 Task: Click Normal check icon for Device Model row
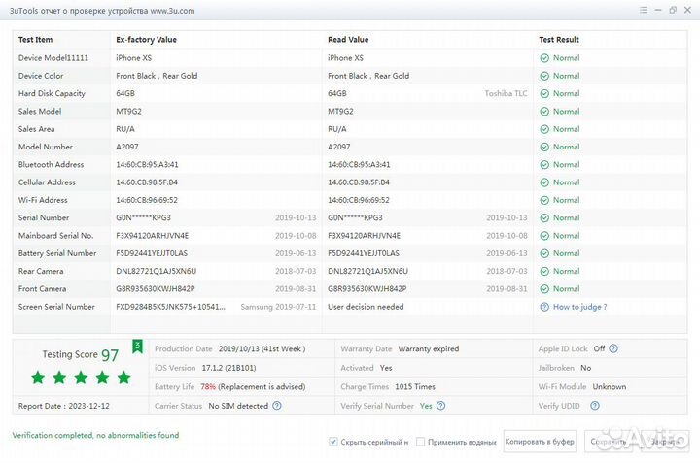point(544,58)
